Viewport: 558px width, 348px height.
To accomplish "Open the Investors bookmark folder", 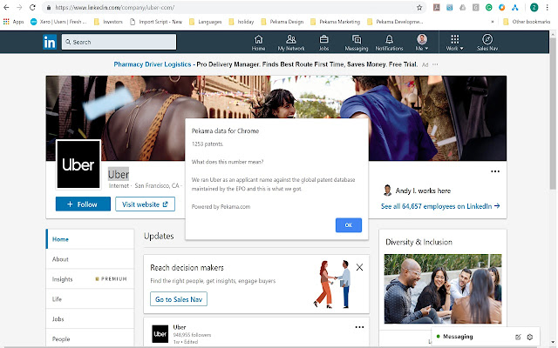I will tap(108, 22).
